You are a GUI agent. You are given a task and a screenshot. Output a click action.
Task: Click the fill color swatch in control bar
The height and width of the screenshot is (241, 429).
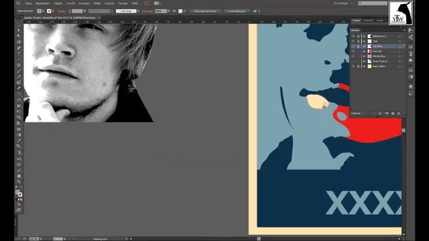[40, 11]
